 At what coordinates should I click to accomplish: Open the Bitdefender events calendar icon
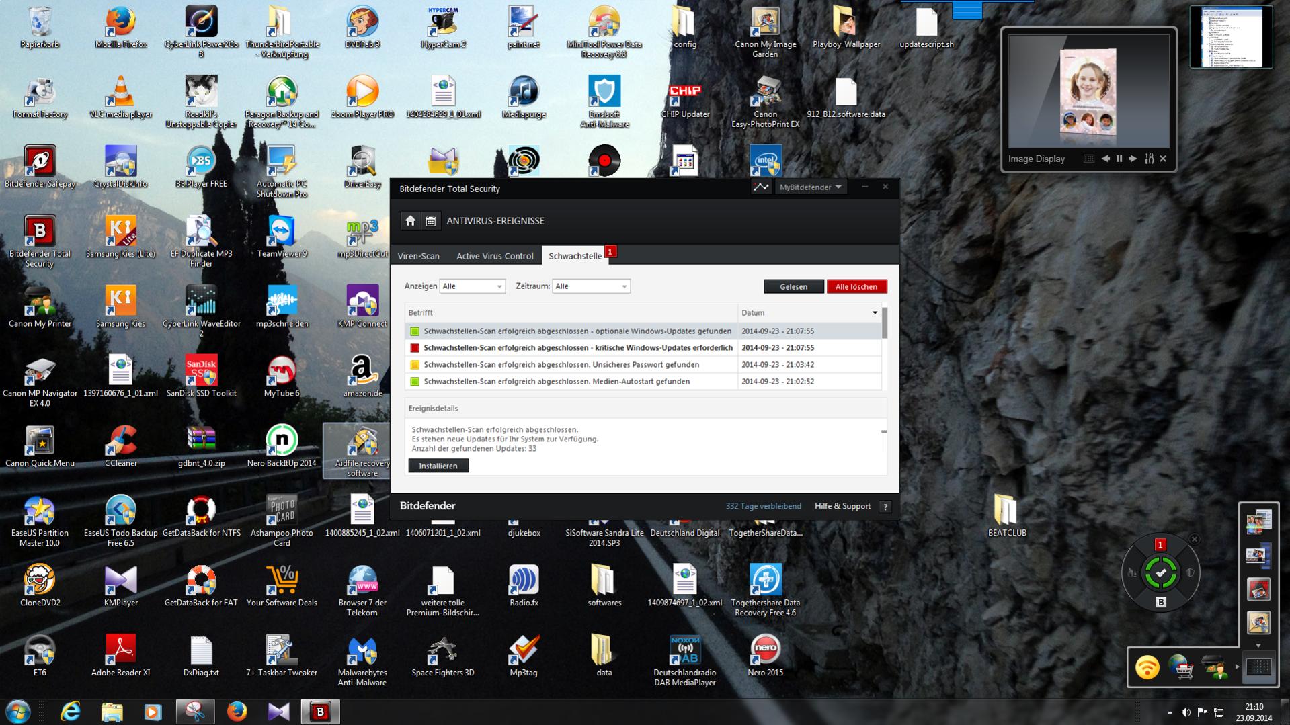point(431,221)
